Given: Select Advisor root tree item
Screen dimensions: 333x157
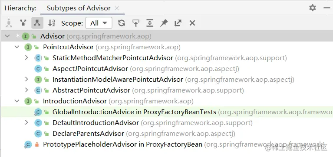Looking at the screenshot, I should click(x=167, y=36).
